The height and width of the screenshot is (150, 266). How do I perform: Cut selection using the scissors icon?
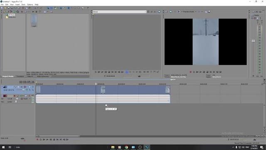pos(23,8)
